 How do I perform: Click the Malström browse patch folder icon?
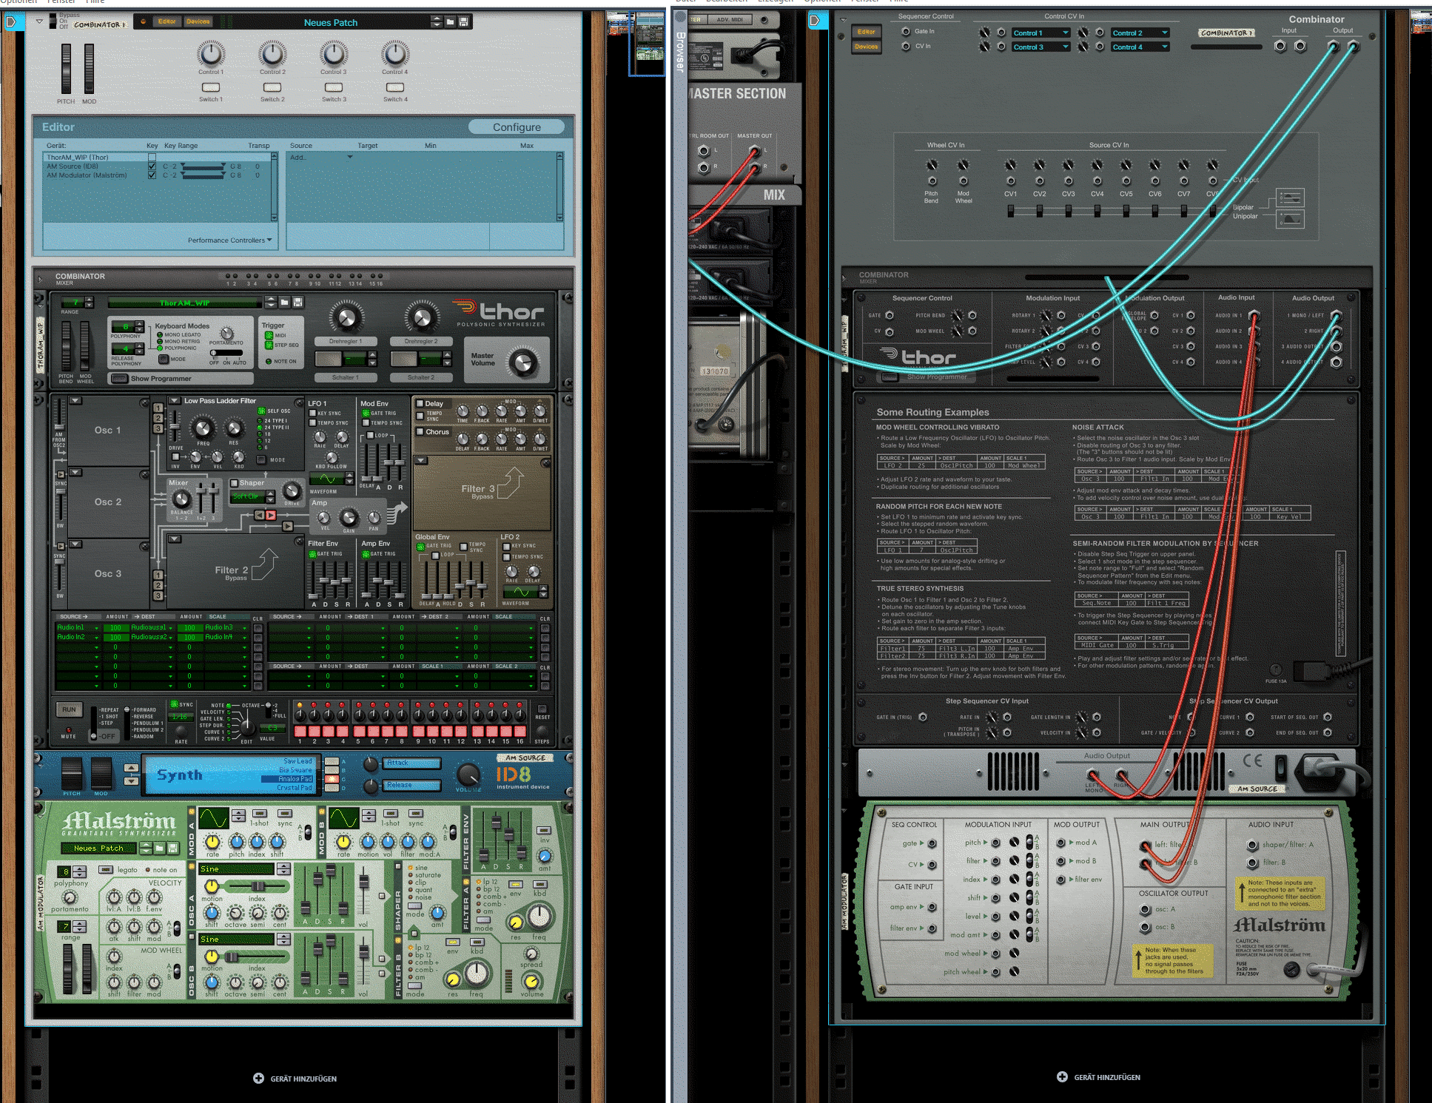159,848
